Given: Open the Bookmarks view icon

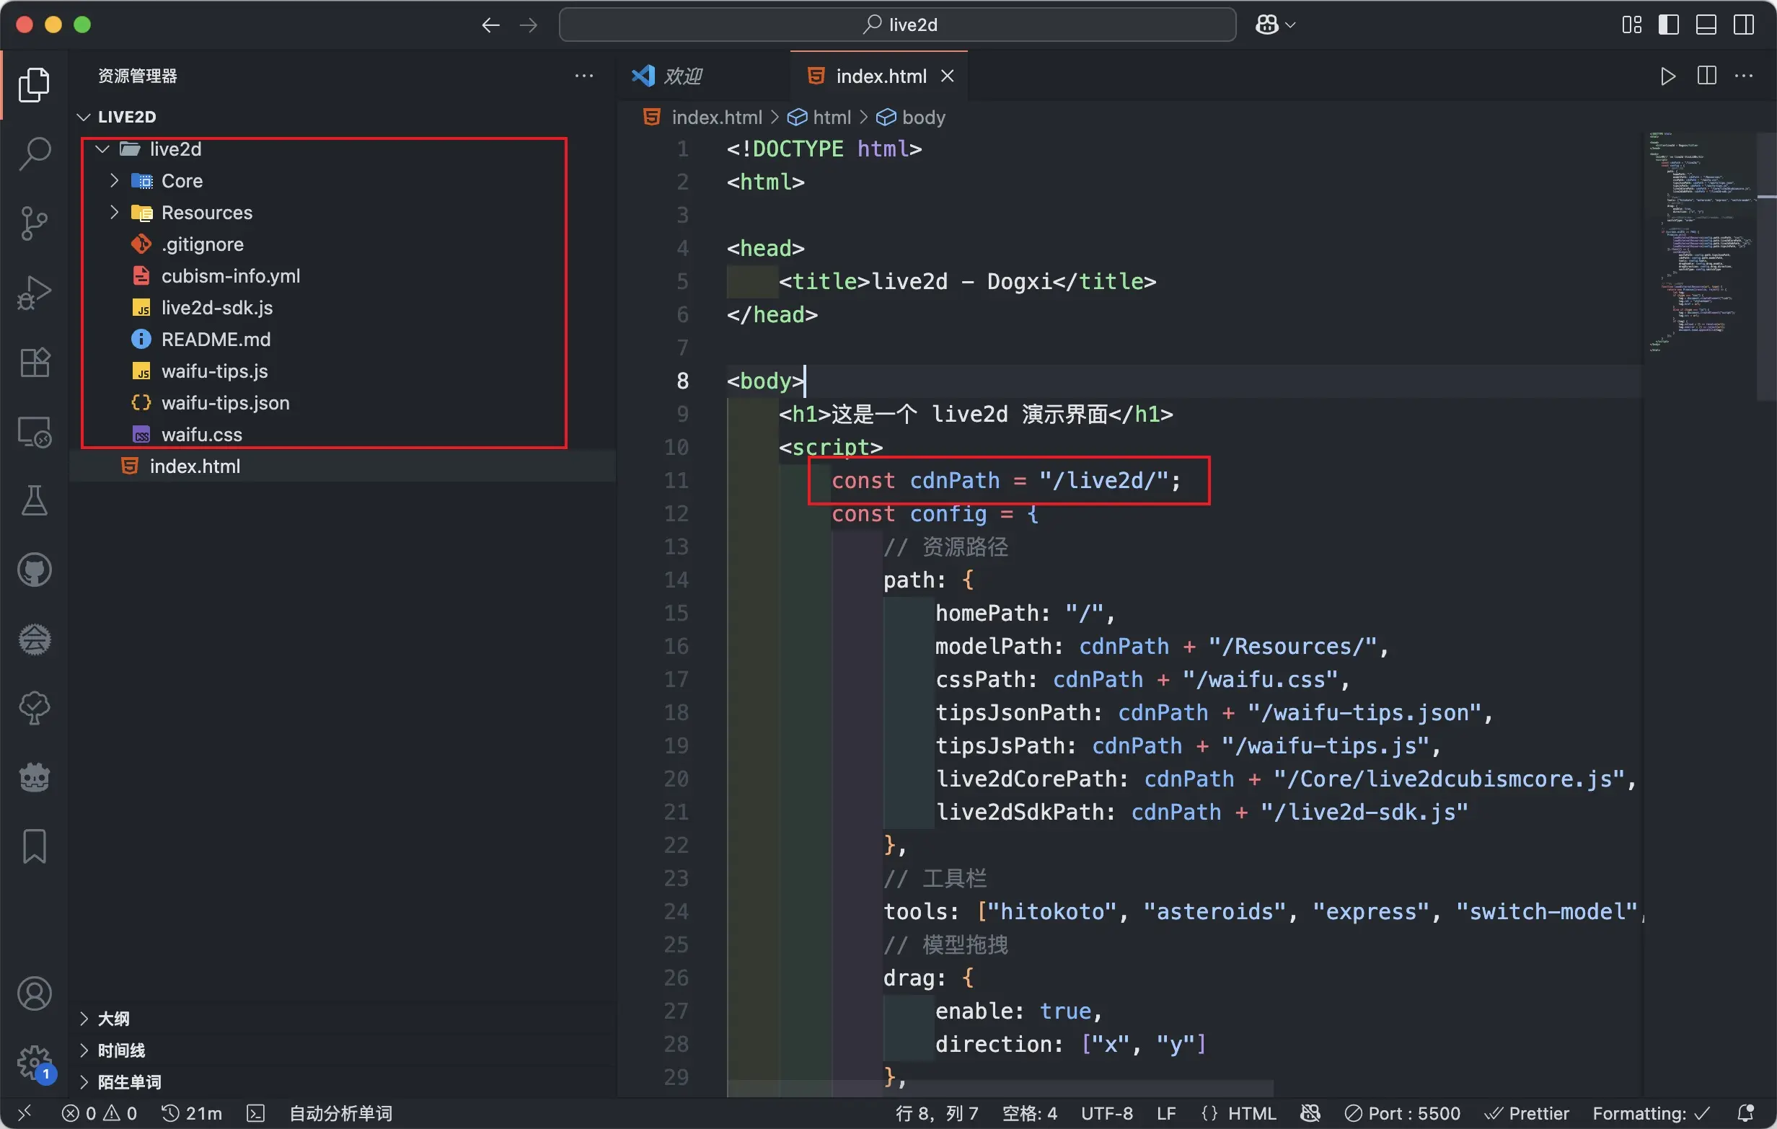Looking at the screenshot, I should tap(34, 846).
